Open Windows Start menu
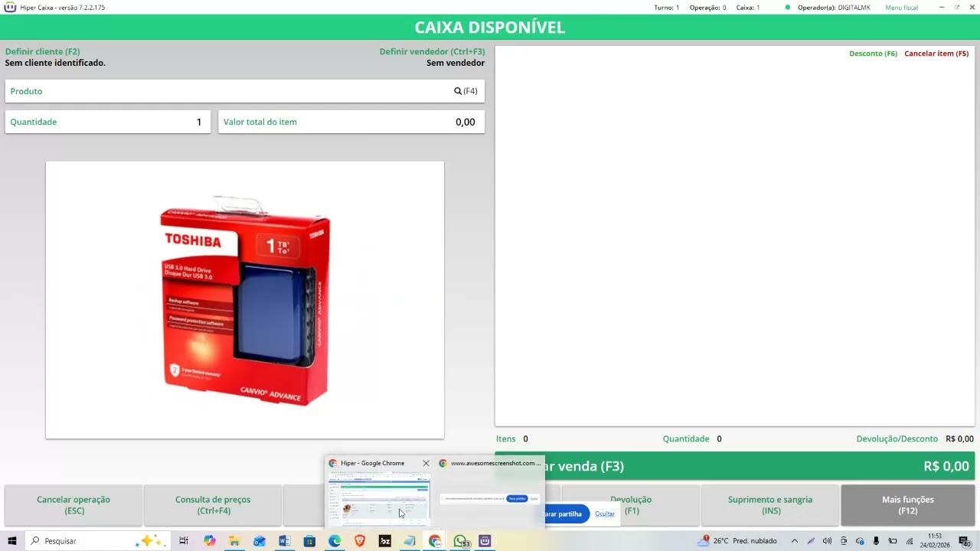Image resolution: width=980 pixels, height=551 pixels. (x=12, y=541)
